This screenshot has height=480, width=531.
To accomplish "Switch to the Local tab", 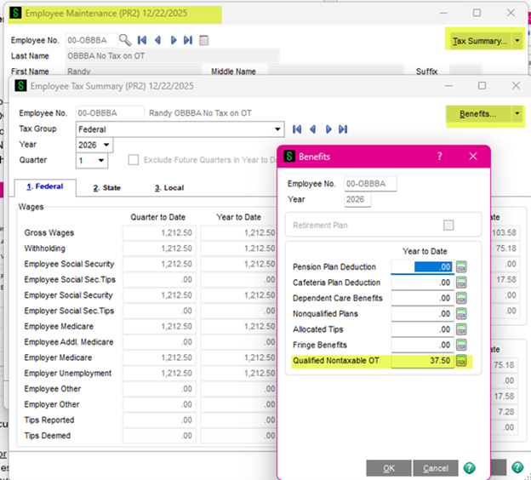I will pos(169,187).
